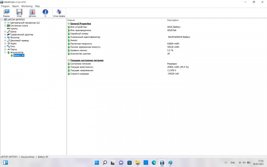The height and width of the screenshot is (167, 267).
Task: Click the General Properties section heading
Action: (x=81, y=24)
